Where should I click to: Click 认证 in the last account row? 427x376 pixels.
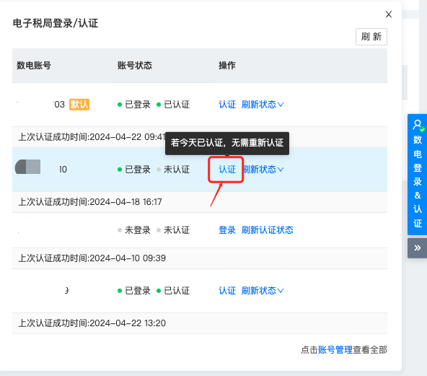click(x=226, y=291)
